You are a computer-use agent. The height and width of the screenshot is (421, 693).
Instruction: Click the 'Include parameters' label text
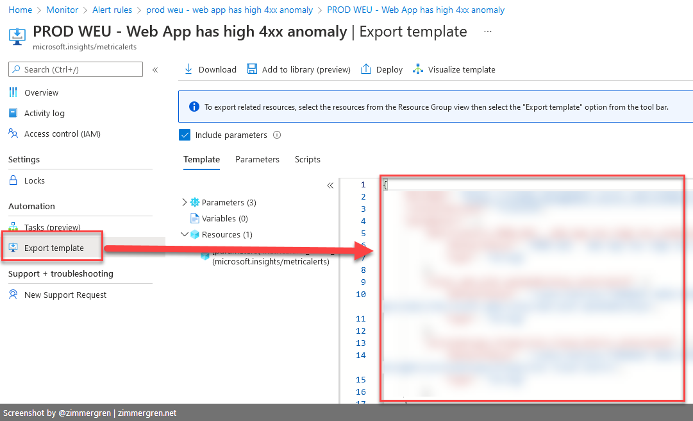(x=231, y=135)
